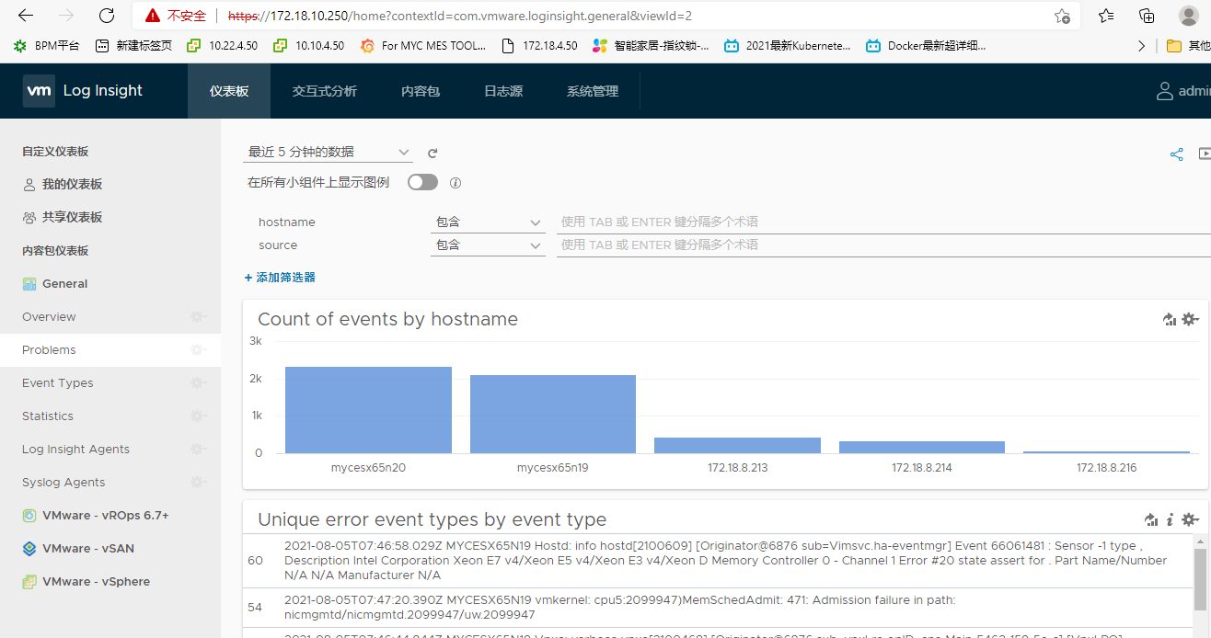
Task: Enable showing legends on all widgets
Action: (x=422, y=182)
